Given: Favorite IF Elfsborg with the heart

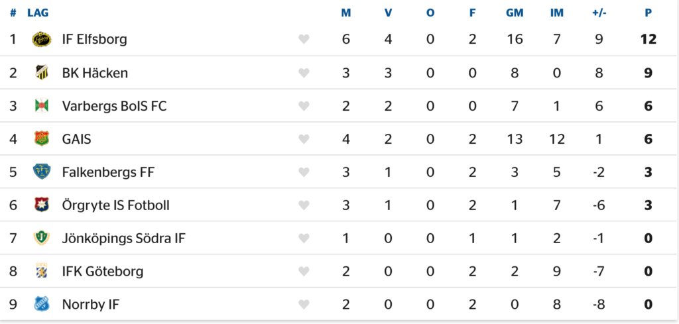Looking at the screenshot, I should click(304, 40).
